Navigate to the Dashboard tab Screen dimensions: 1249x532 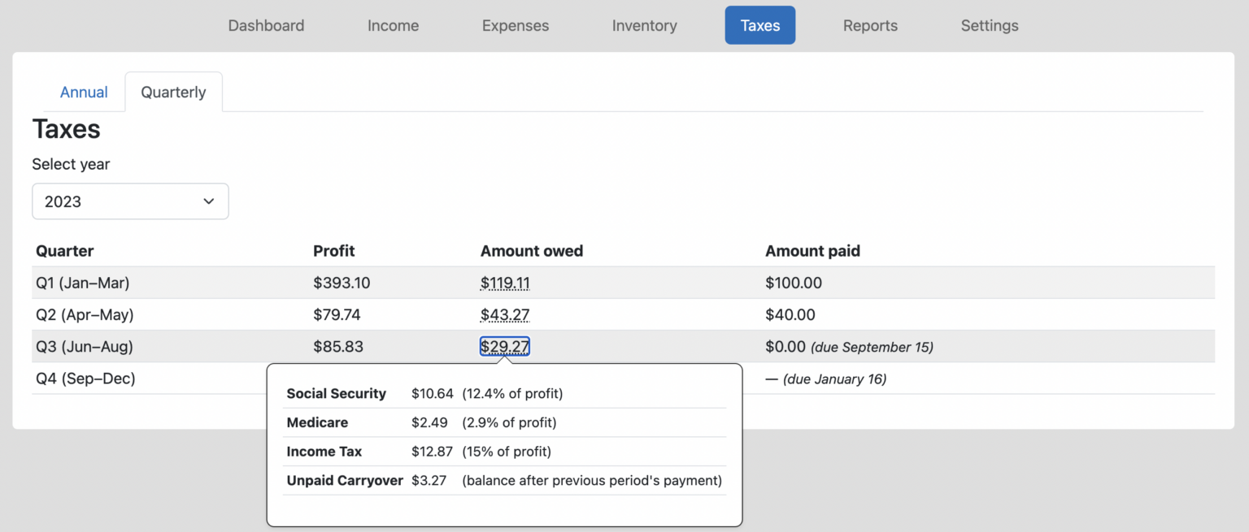coord(266,25)
